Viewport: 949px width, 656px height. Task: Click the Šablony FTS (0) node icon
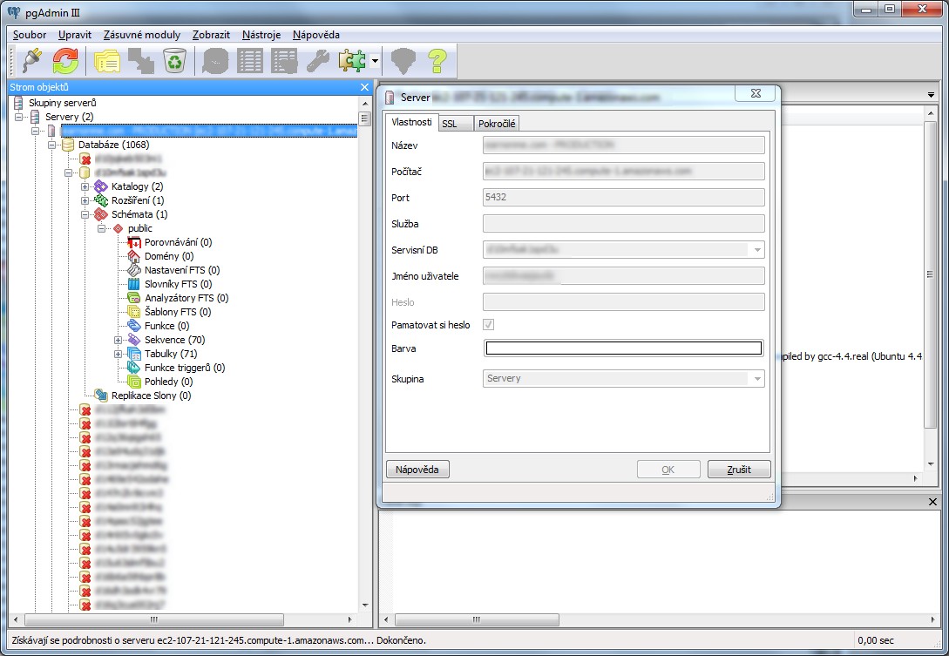133,312
